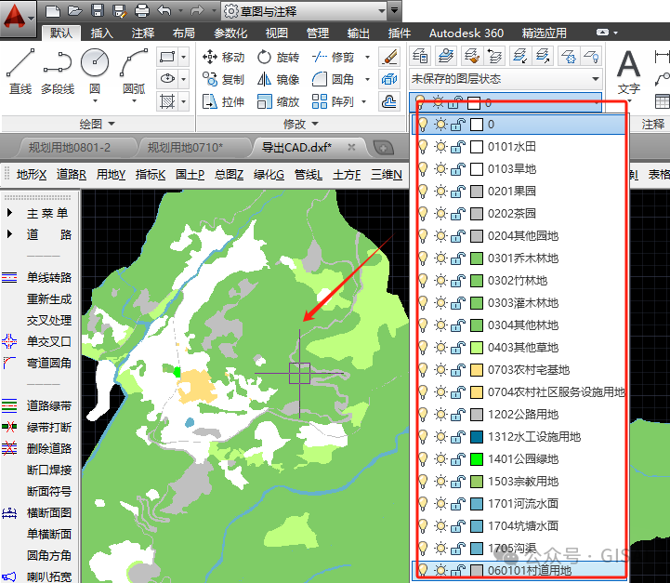Click the Mirror (镜像) tool

278,80
